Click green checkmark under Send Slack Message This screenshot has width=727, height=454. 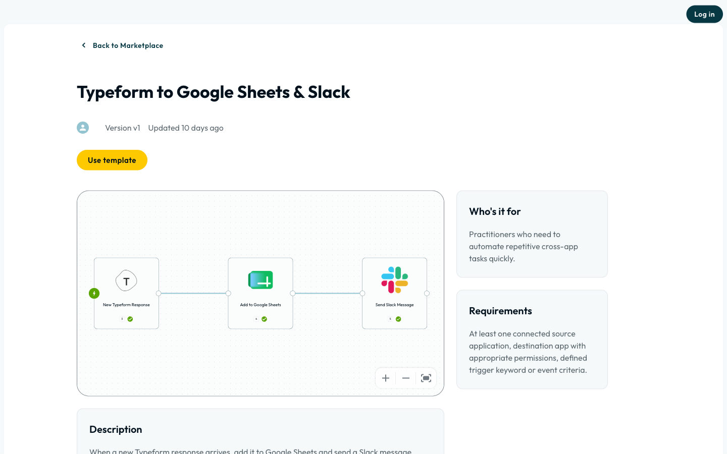398,319
